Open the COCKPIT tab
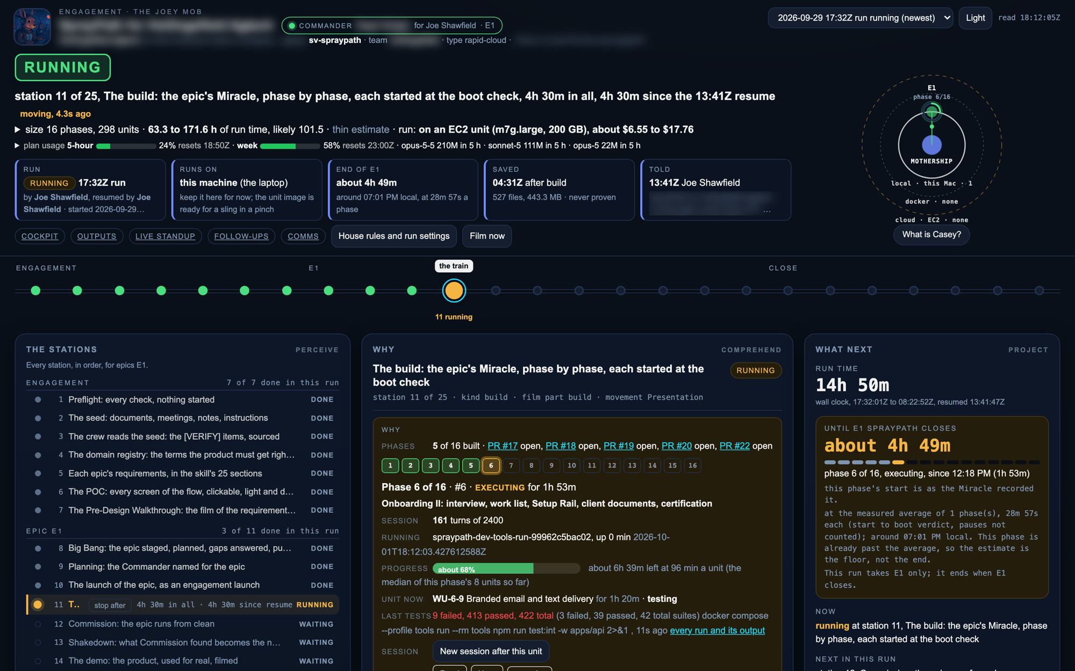This screenshot has height=671, width=1075. [40, 236]
